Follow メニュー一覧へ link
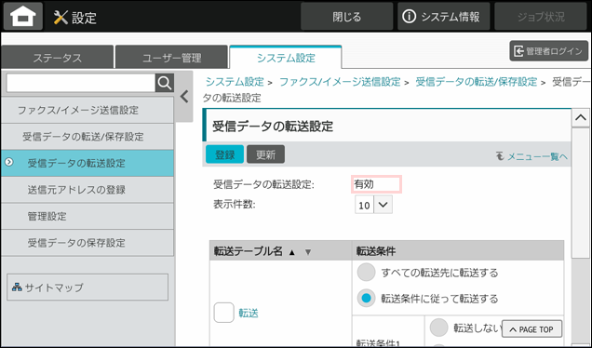Screen dimensions: 592x348 531,156
